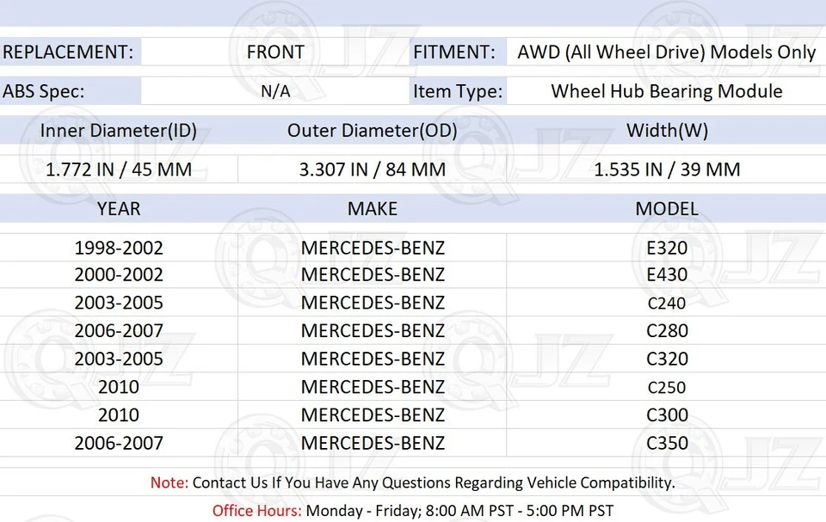Select the 1.535 IN / 39 MM value

[667, 169]
